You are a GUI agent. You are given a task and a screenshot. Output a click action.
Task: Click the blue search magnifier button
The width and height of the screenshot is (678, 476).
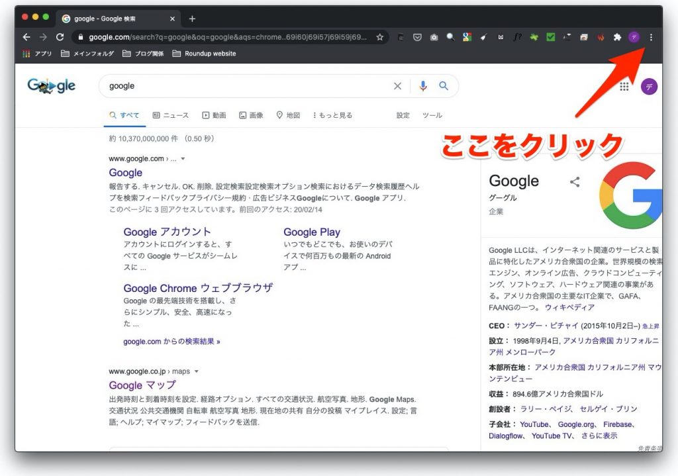[x=444, y=86]
